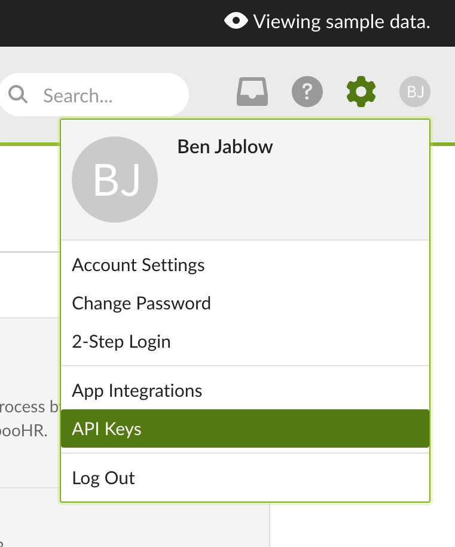The image size is (455, 547).
Task: Click the Viewing sample data text
Action: point(341,22)
